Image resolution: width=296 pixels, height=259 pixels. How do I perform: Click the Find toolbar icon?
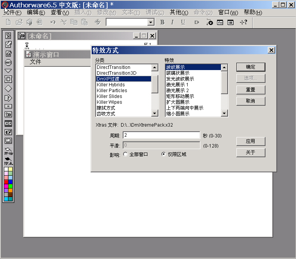pyautogui.click(x=98, y=22)
